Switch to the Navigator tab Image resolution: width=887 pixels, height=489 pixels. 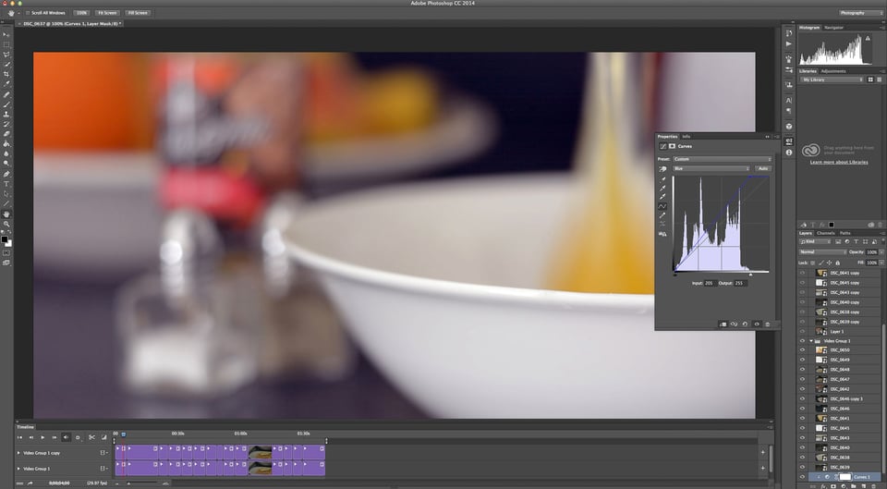pos(833,27)
